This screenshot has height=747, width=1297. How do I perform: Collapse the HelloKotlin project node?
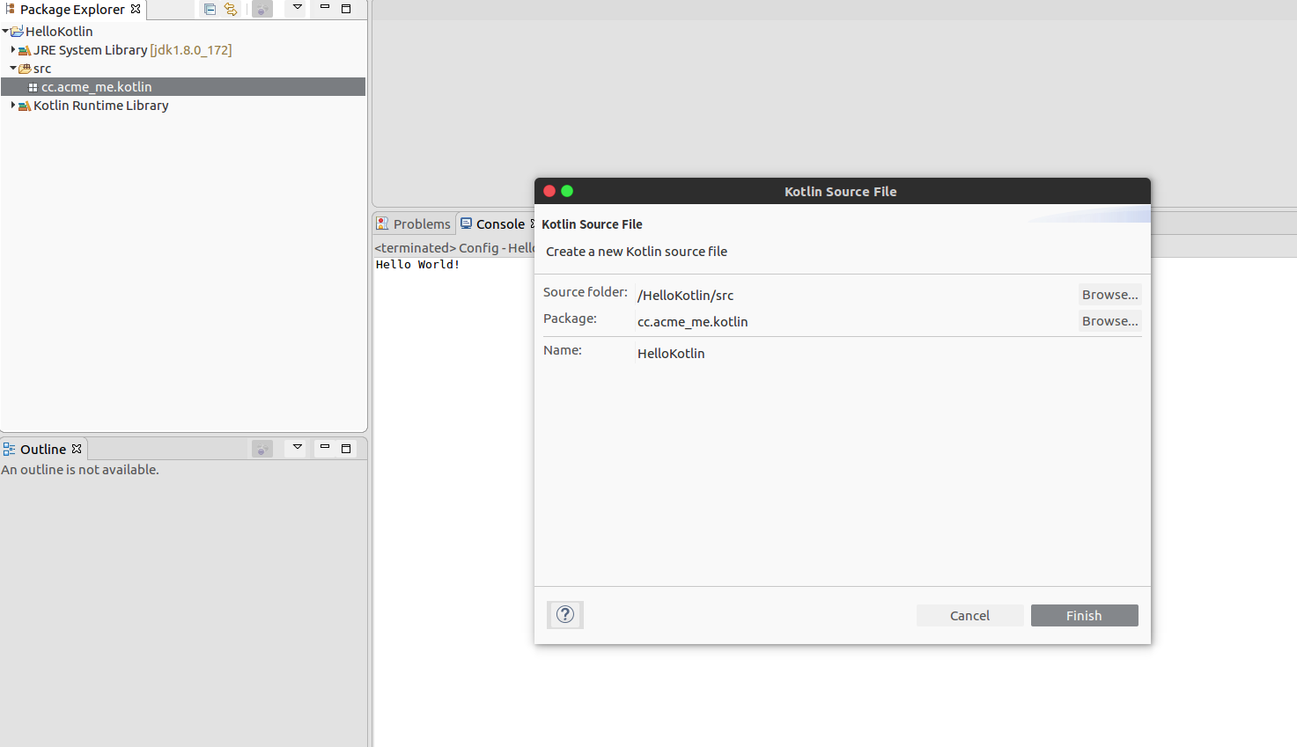pyautogui.click(x=5, y=32)
